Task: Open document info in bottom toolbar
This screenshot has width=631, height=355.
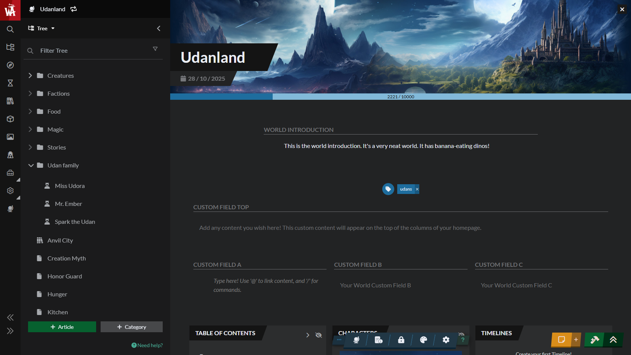Action: [x=379, y=340]
